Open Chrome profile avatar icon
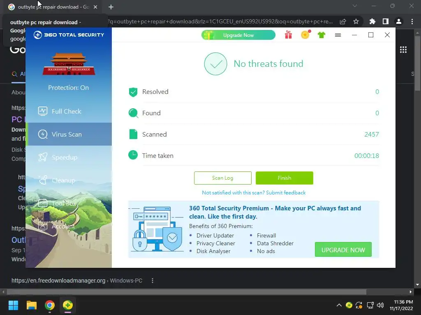Image resolution: width=421 pixels, height=315 pixels. tap(399, 21)
